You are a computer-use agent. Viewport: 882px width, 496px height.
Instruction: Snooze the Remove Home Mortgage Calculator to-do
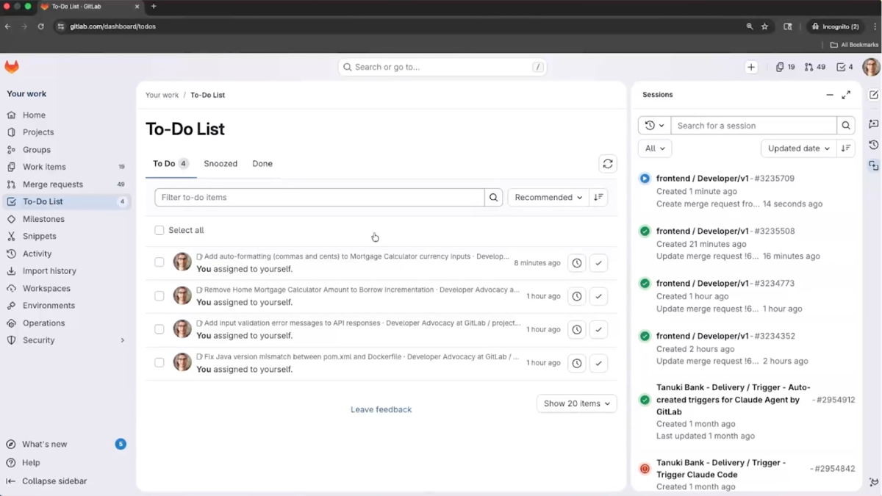pos(577,296)
